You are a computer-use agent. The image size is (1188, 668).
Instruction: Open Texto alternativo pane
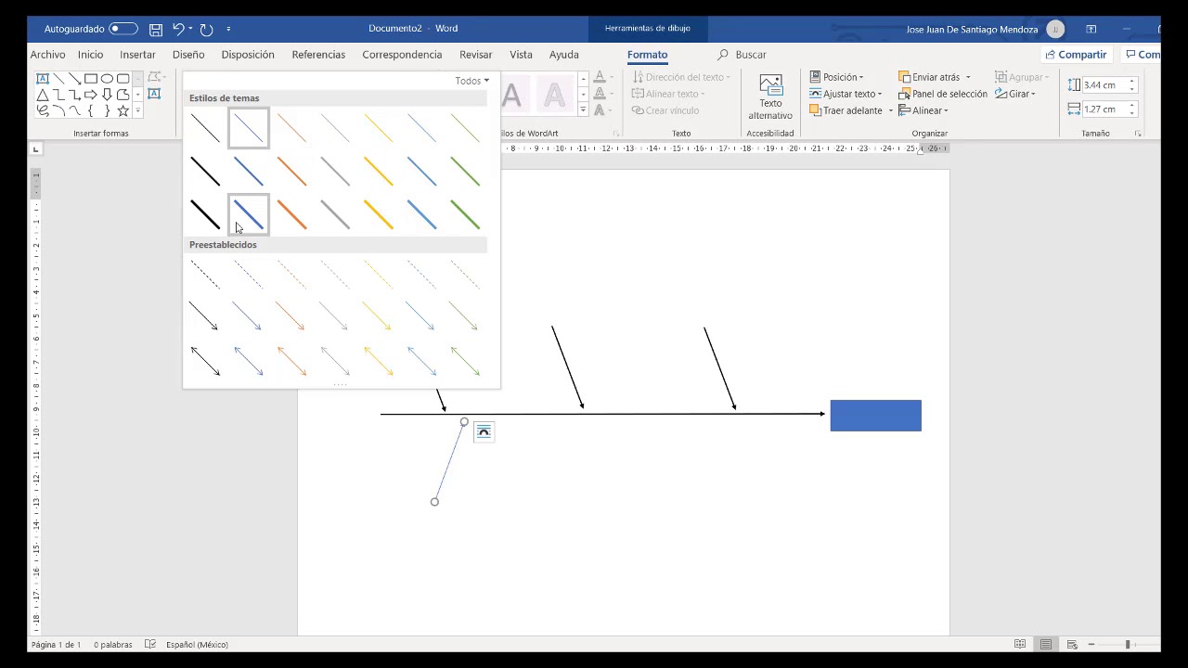[770, 97]
